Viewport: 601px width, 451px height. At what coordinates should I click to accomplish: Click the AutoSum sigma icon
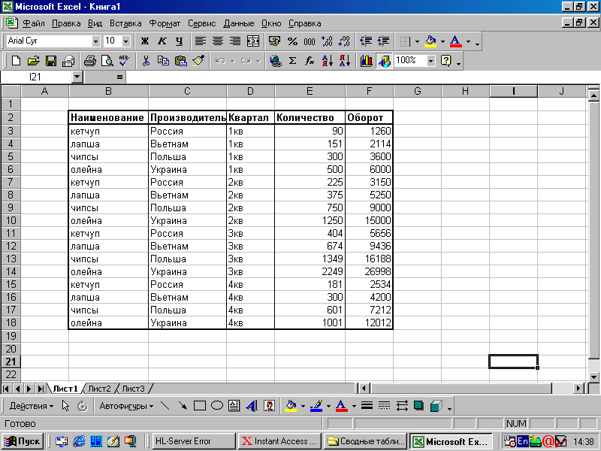click(292, 61)
